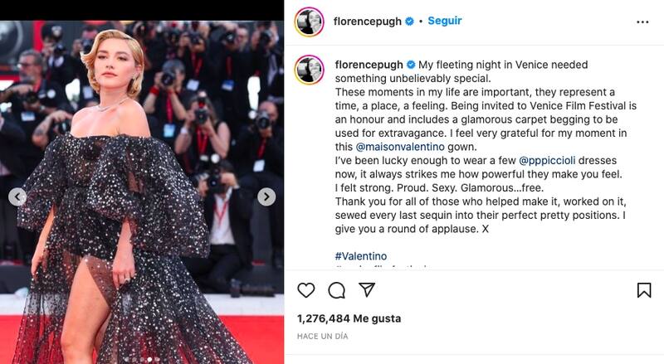The image size is (664, 364).
Task: Click the caption profile avatar
Action: (x=309, y=70)
